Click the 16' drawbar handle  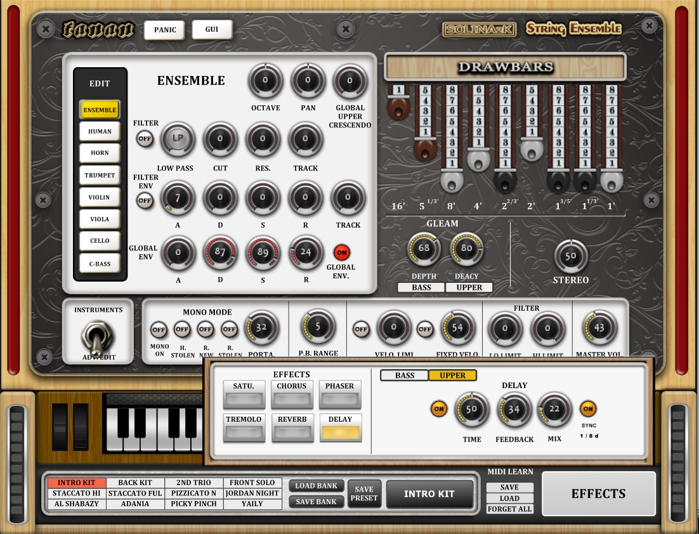coord(398,110)
